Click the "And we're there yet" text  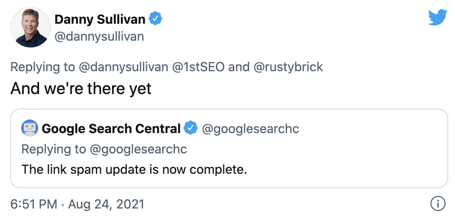coord(81,88)
